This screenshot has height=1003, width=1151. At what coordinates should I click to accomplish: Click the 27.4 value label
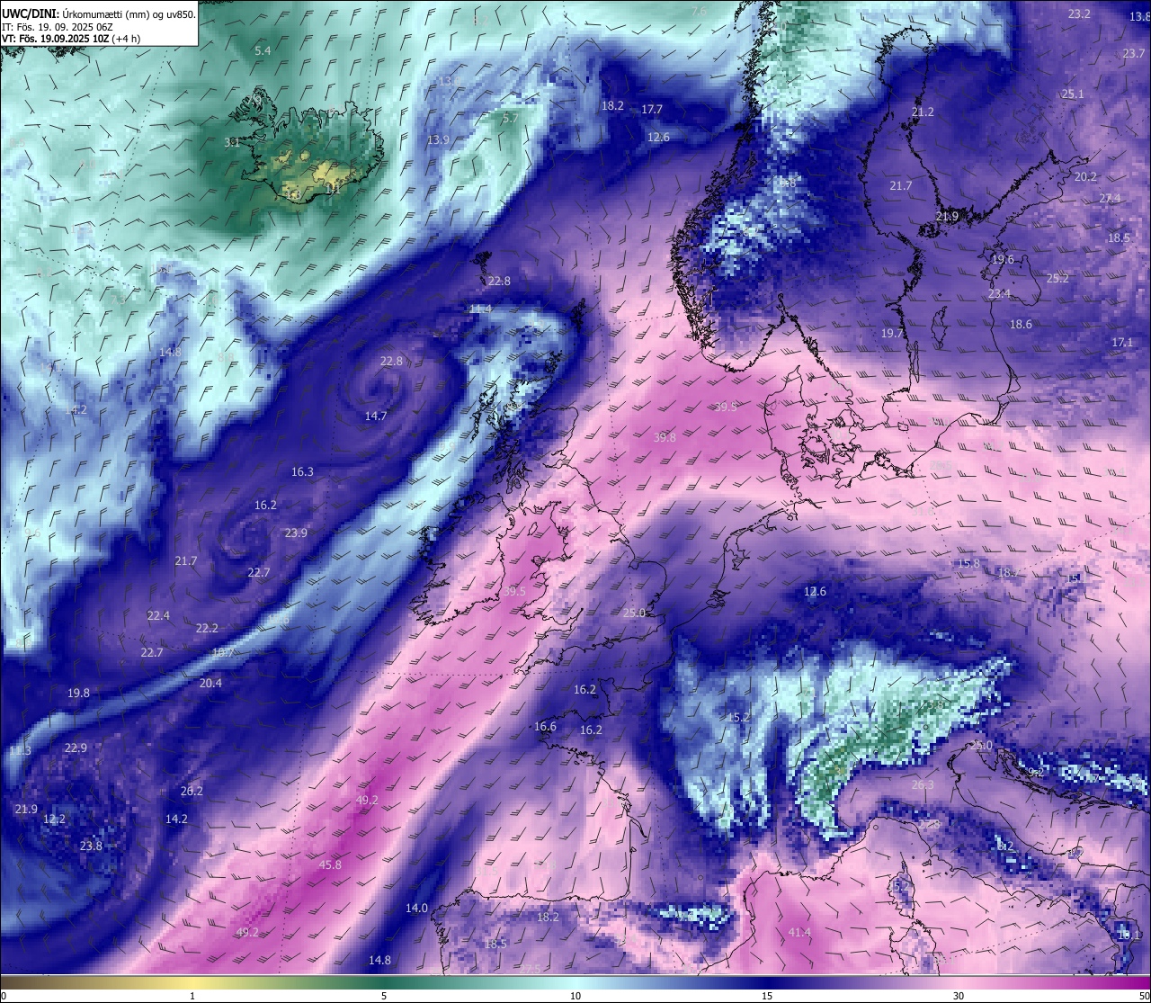1110,198
